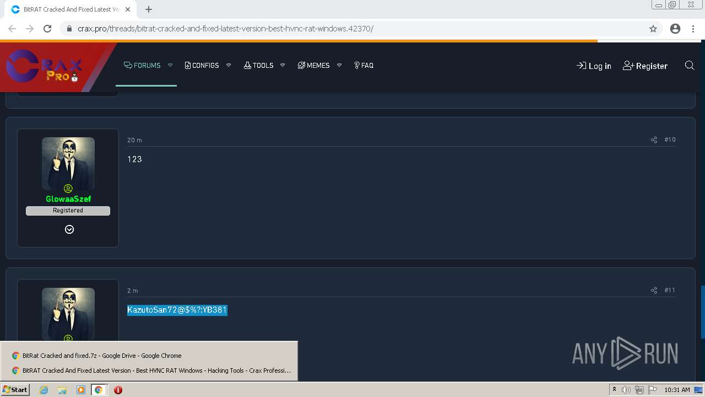This screenshot has height=397, width=705.
Task: Open GlowaaSzef's profile by username
Action: coord(68,198)
